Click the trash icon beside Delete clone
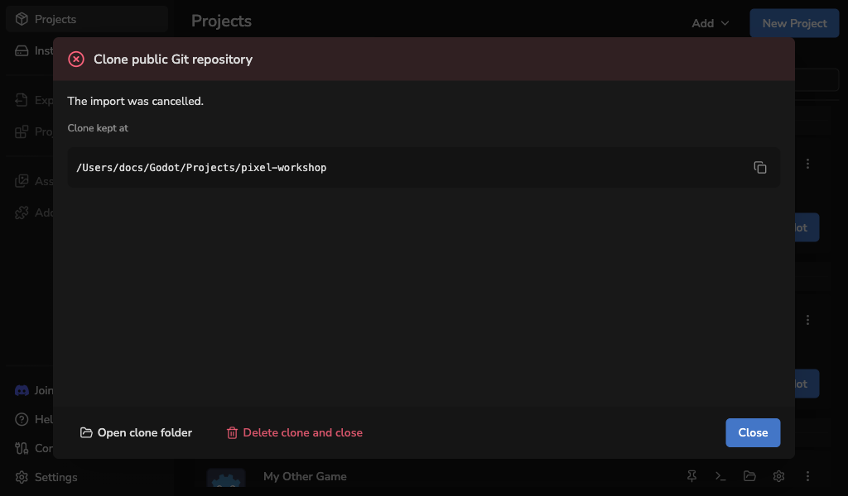 (x=232, y=433)
